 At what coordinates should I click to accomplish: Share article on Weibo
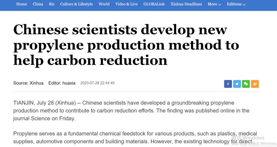[255, 84]
